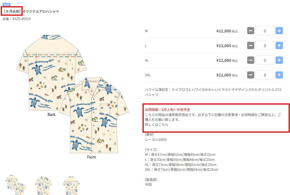Increase XXL quantity with plus button
The width and height of the screenshot is (290, 195).
click(x=279, y=75)
